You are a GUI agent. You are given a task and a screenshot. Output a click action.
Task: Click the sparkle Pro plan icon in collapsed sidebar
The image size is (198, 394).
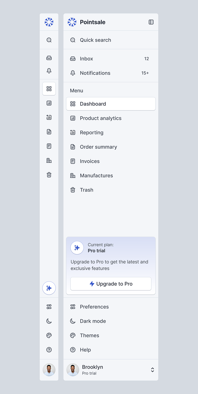(49, 288)
